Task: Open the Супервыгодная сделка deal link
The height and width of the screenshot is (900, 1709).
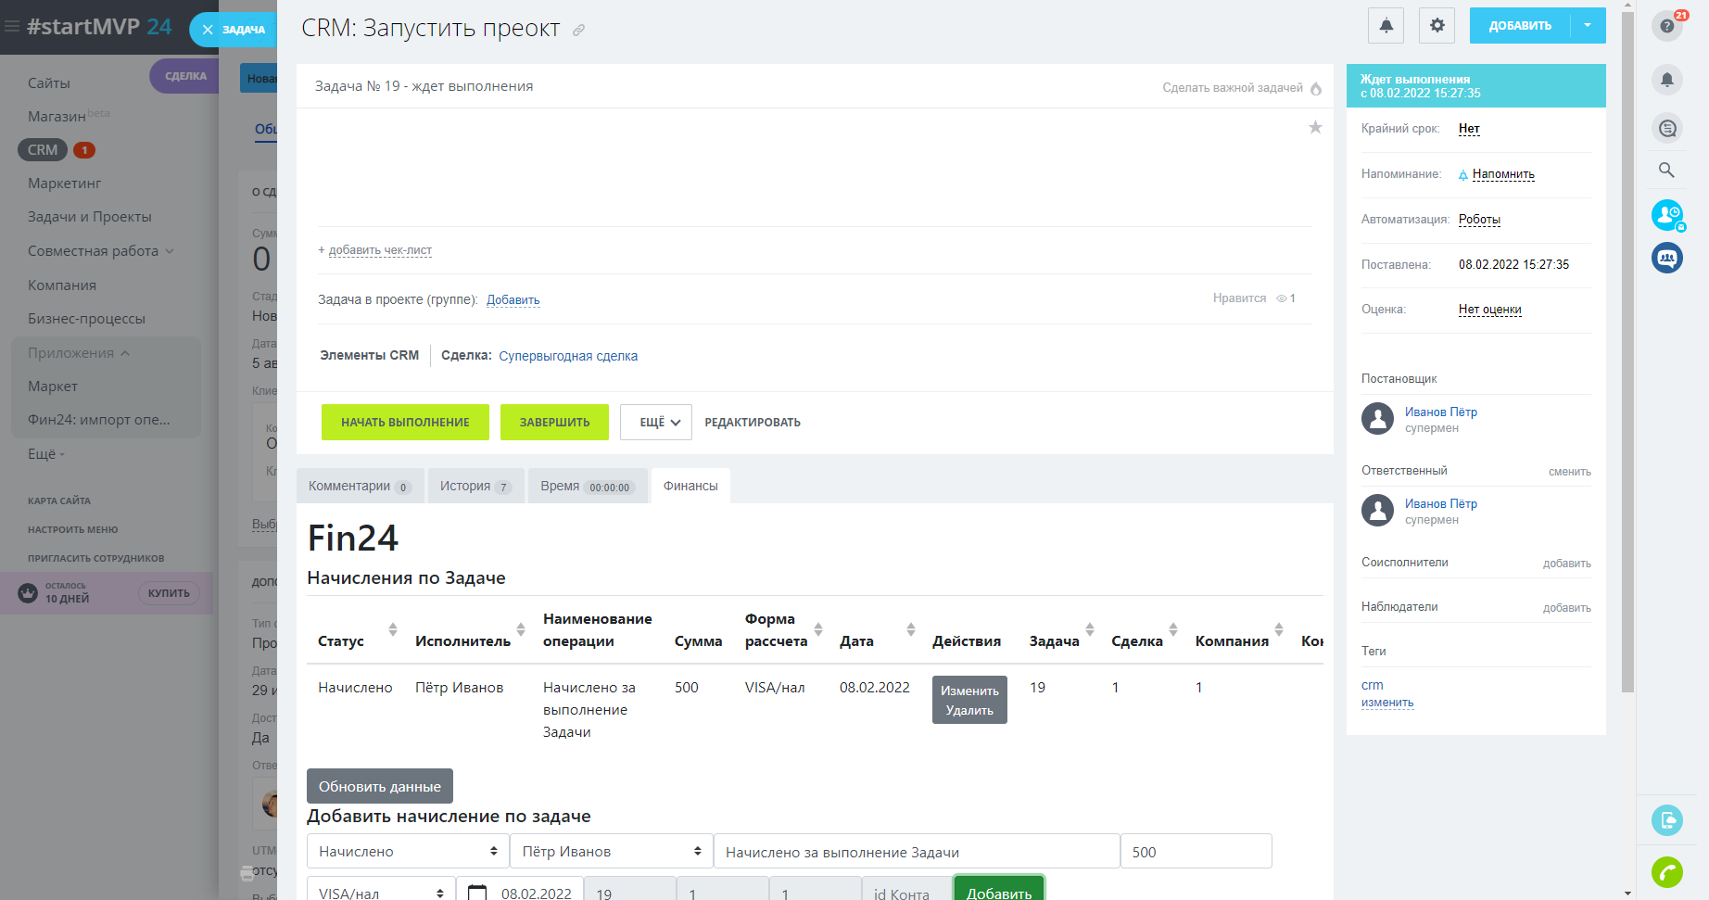Action: click(x=568, y=356)
